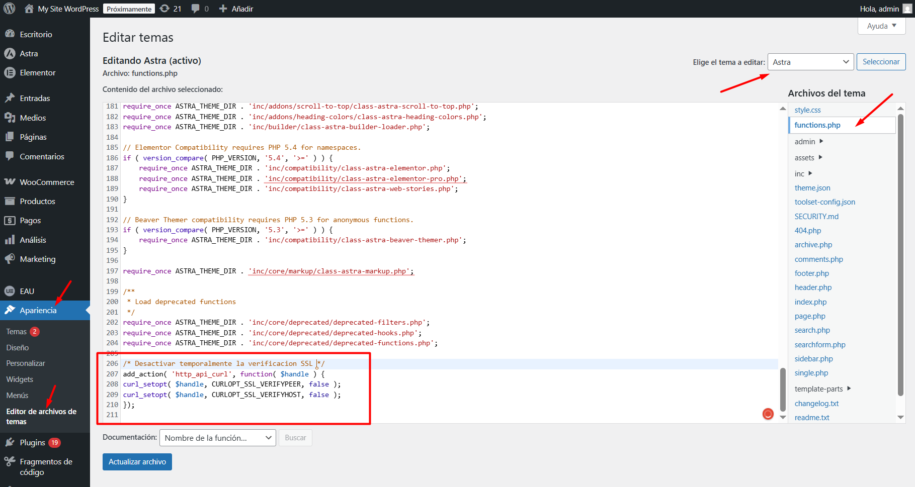Go to the Widgets submenu item

[20, 379]
